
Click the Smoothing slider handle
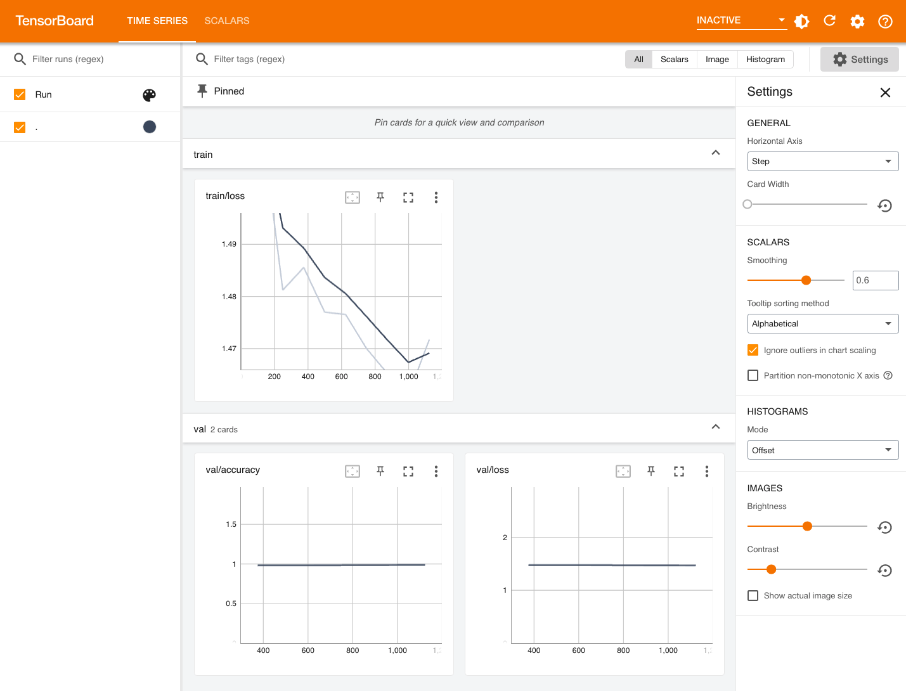(x=806, y=280)
